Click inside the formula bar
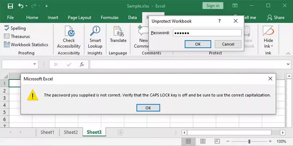293x146 pixels. [188, 64]
